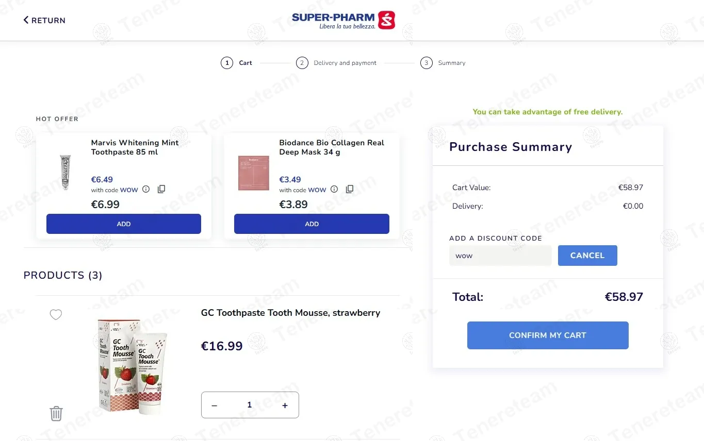This screenshot has width=704, height=441.
Task: Add GC Tooth Mousse to wishlist
Action: (x=56, y=314)
